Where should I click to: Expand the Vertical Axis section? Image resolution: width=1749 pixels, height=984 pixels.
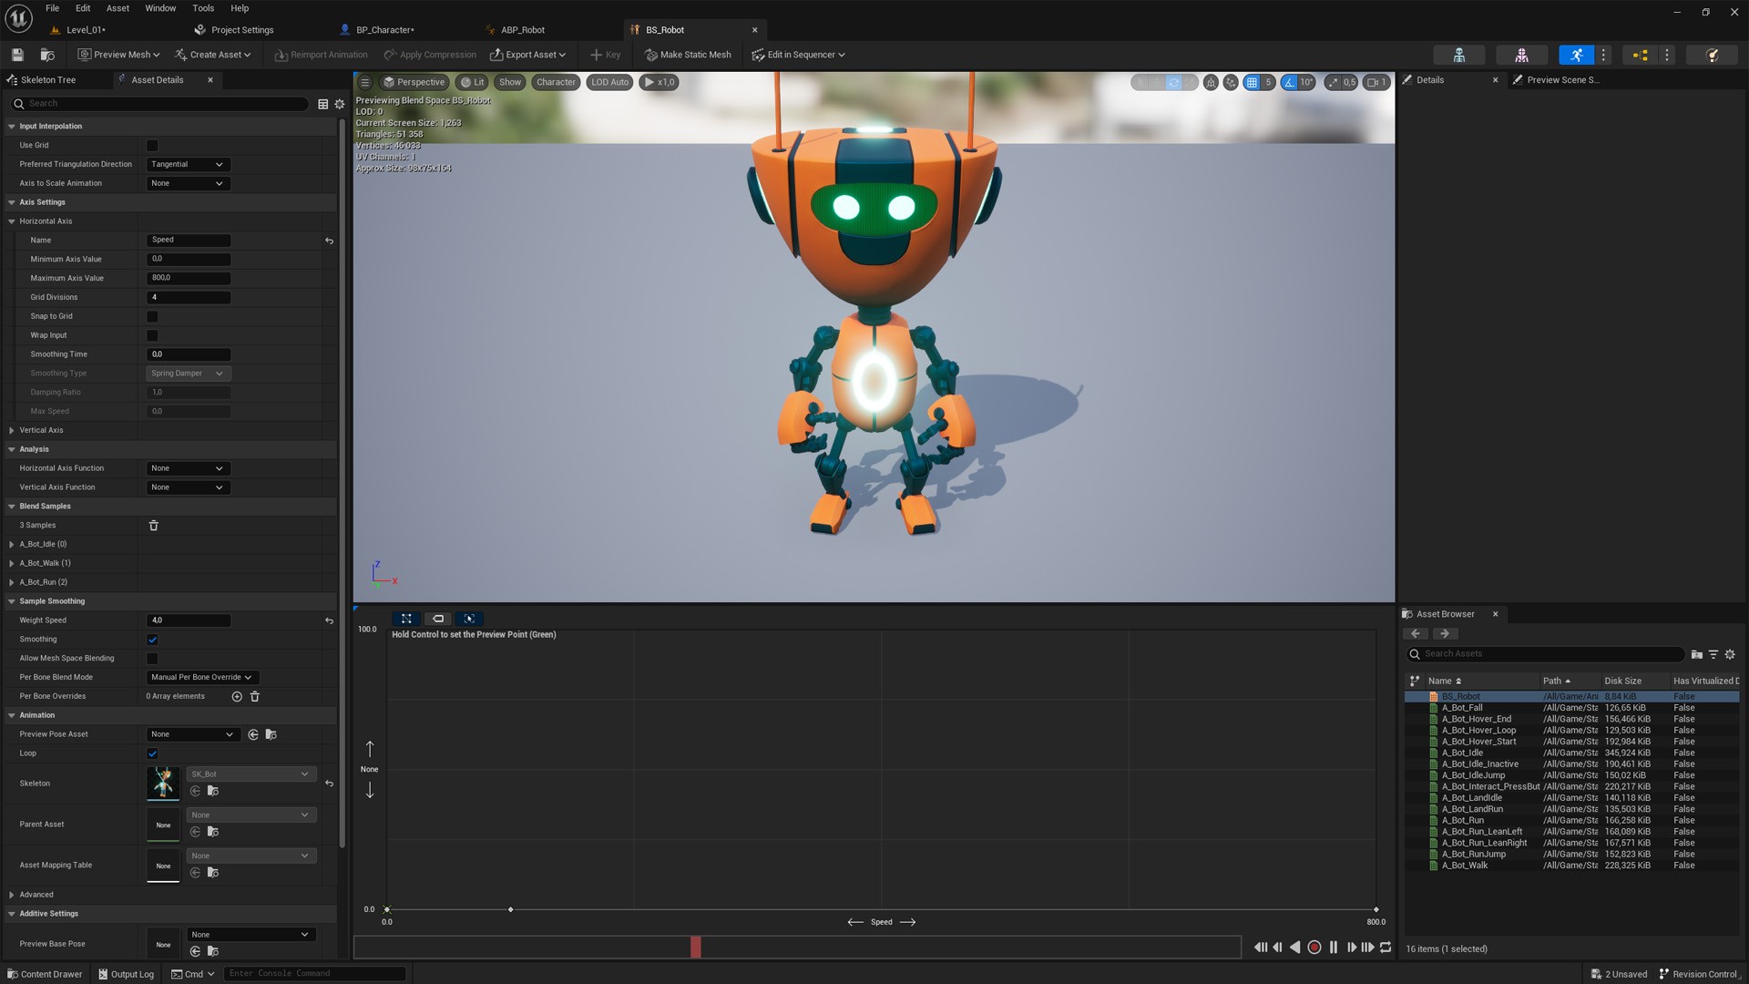[x=12, y=431]
